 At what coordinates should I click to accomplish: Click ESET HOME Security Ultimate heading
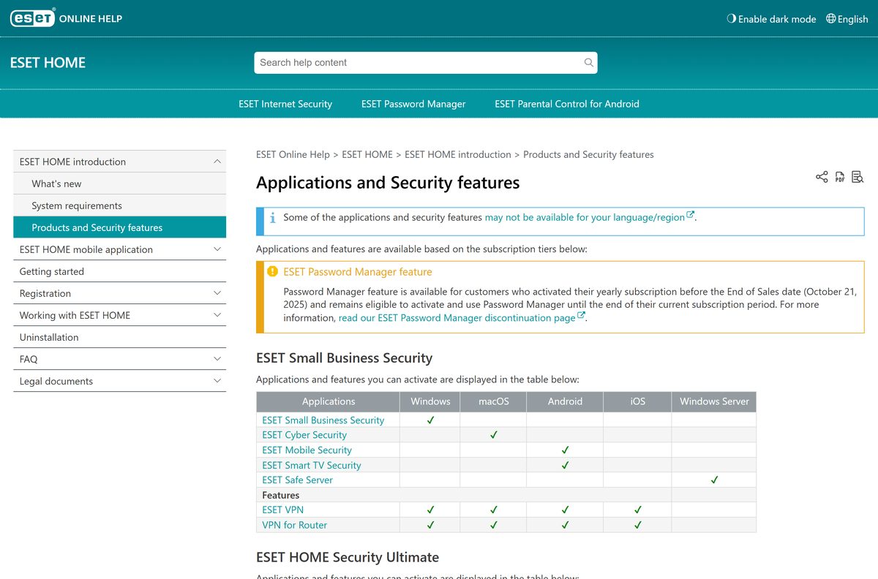[348, 557]
